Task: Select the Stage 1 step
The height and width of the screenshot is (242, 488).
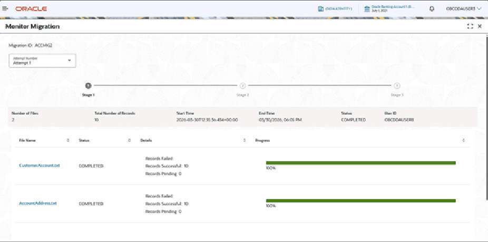Action: pos(89,85)
